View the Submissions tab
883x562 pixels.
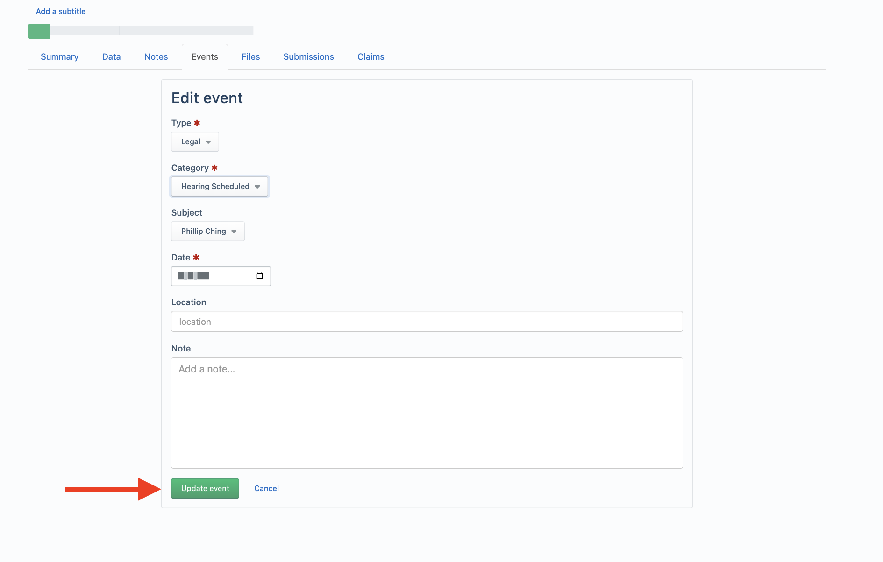point(308,57)
